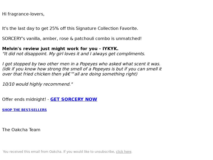Open the GET SORCERY NOW link
This screenshot has height=160, width=213.
click(x=74, y=99)
